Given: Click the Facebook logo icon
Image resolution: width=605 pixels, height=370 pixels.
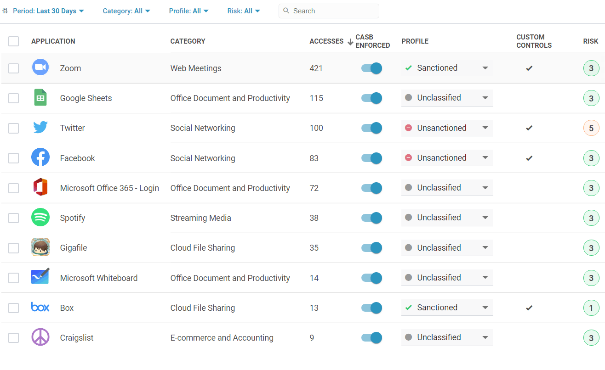Looking at the screenshot, I should coord(40,157).
